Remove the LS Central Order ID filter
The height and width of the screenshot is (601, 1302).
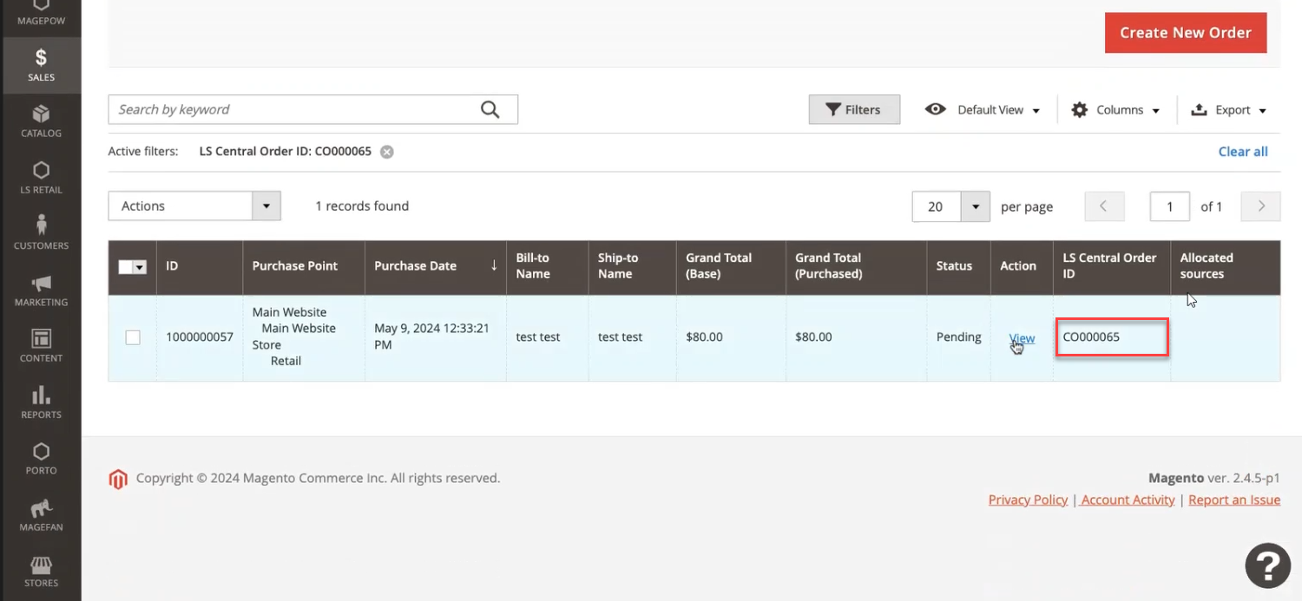[x=387, y=152]
